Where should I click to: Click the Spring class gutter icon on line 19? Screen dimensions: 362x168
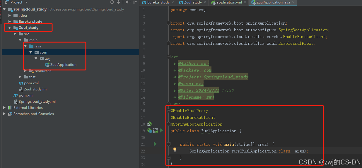coord(149,131)
